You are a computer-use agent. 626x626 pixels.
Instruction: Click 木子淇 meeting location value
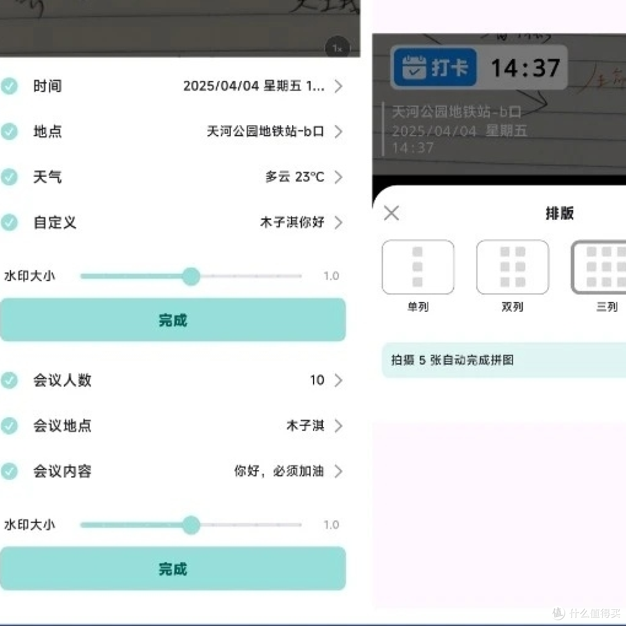click(x=305, y=425)
